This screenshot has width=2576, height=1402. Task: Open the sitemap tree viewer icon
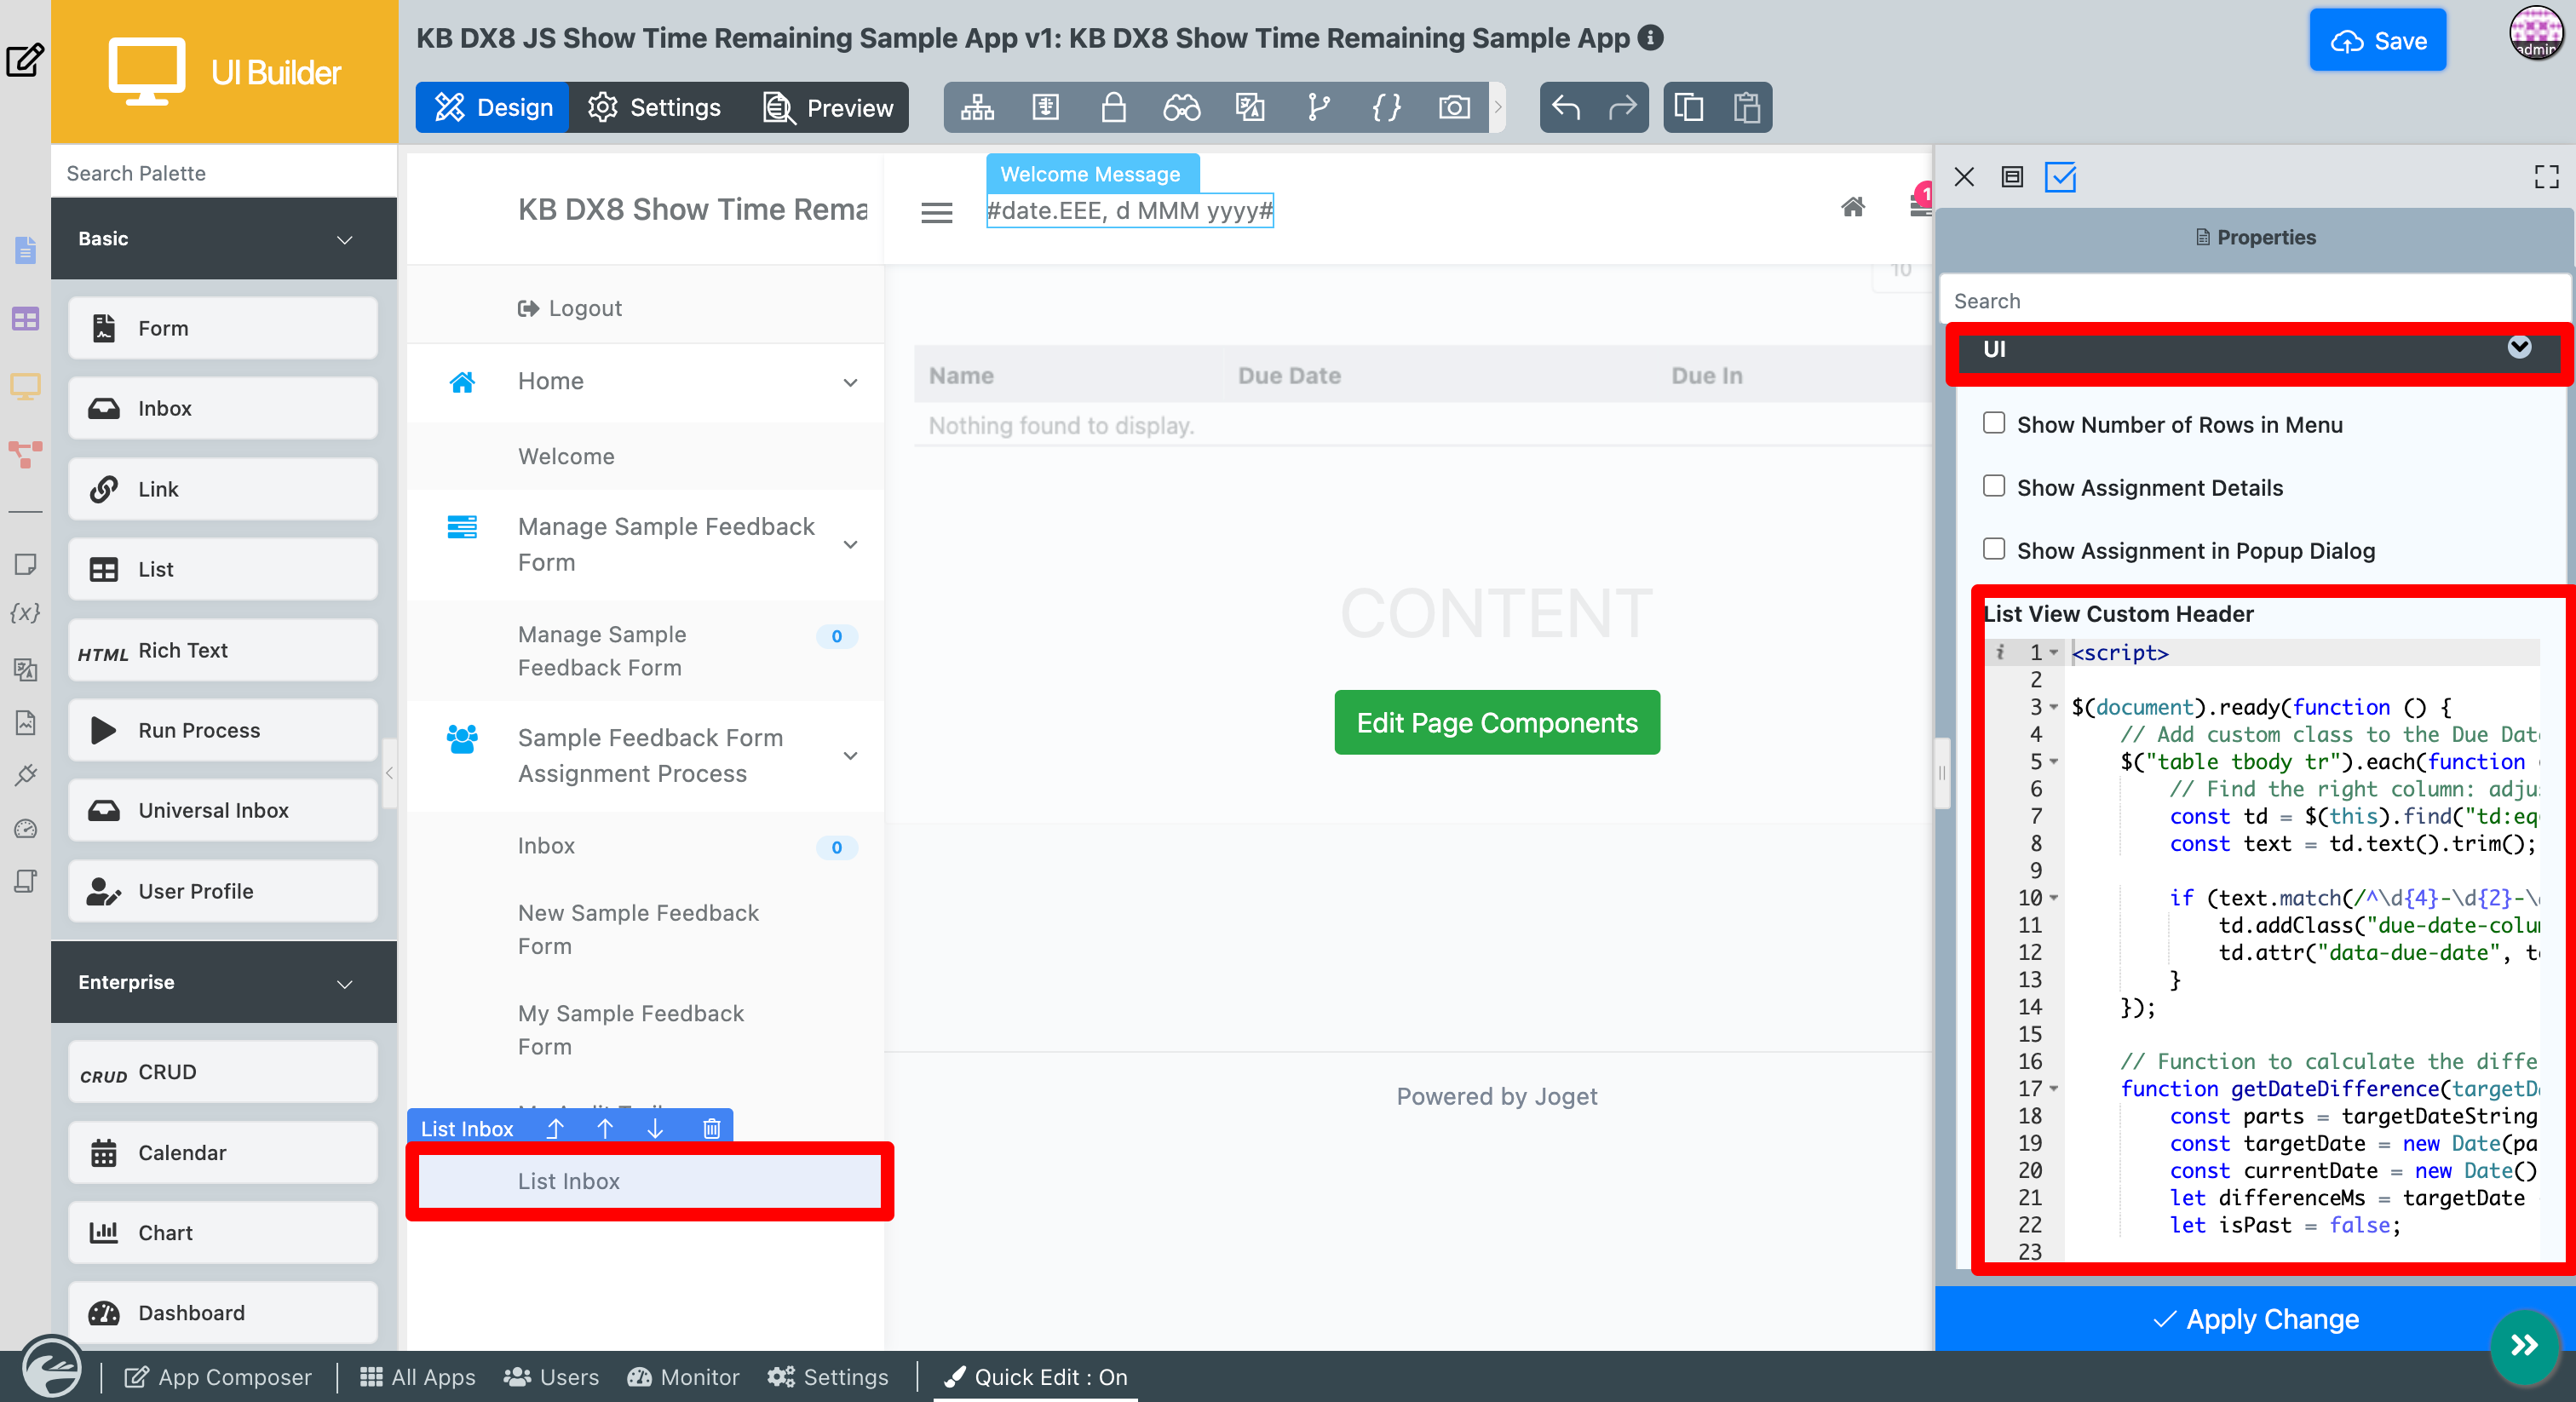pos(976,107)
